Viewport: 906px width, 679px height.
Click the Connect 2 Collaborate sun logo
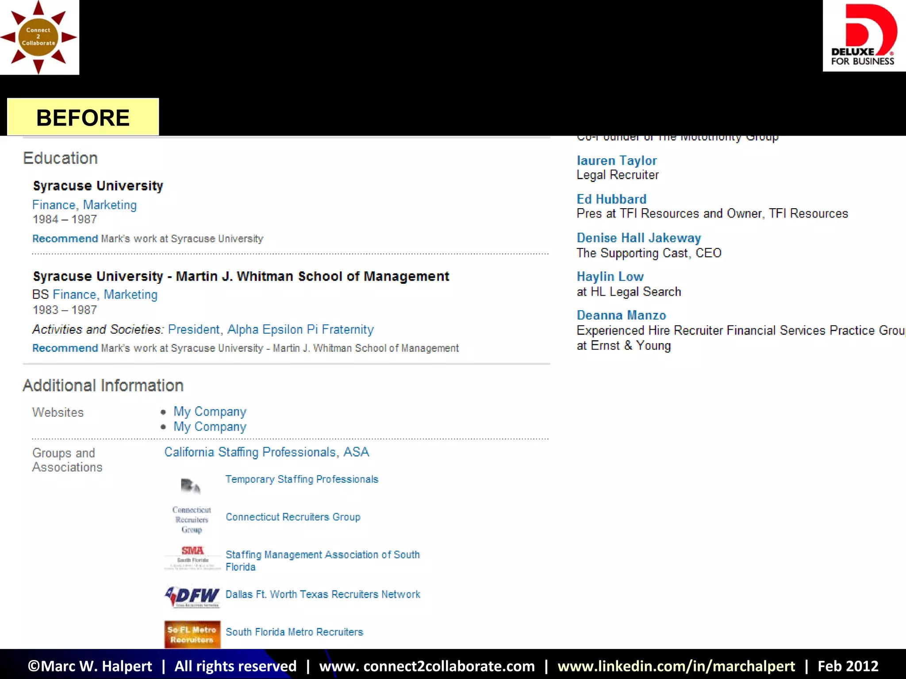tap(39, 37)
